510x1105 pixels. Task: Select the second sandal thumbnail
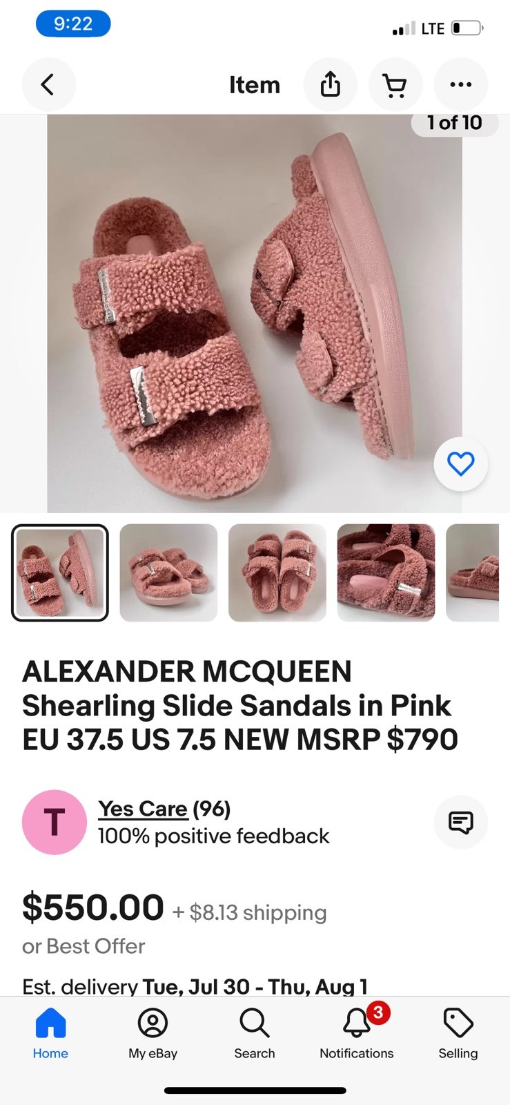[168, 573]
